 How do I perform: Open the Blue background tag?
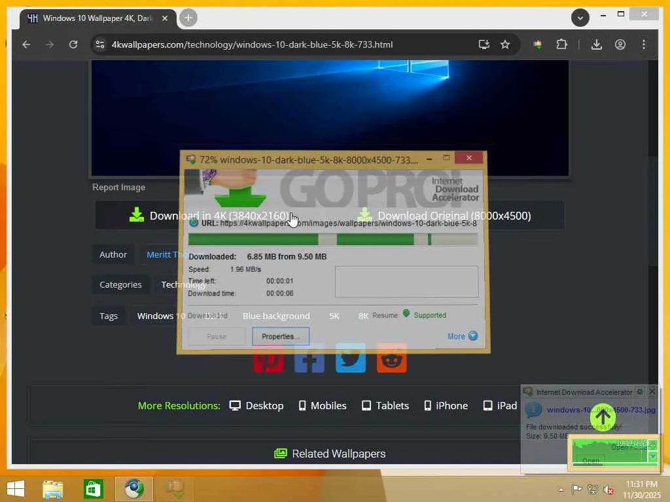276,316
